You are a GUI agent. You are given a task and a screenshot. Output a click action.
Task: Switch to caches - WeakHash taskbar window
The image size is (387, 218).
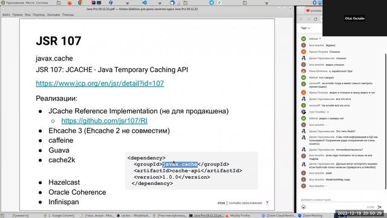(x=133, y=216)
